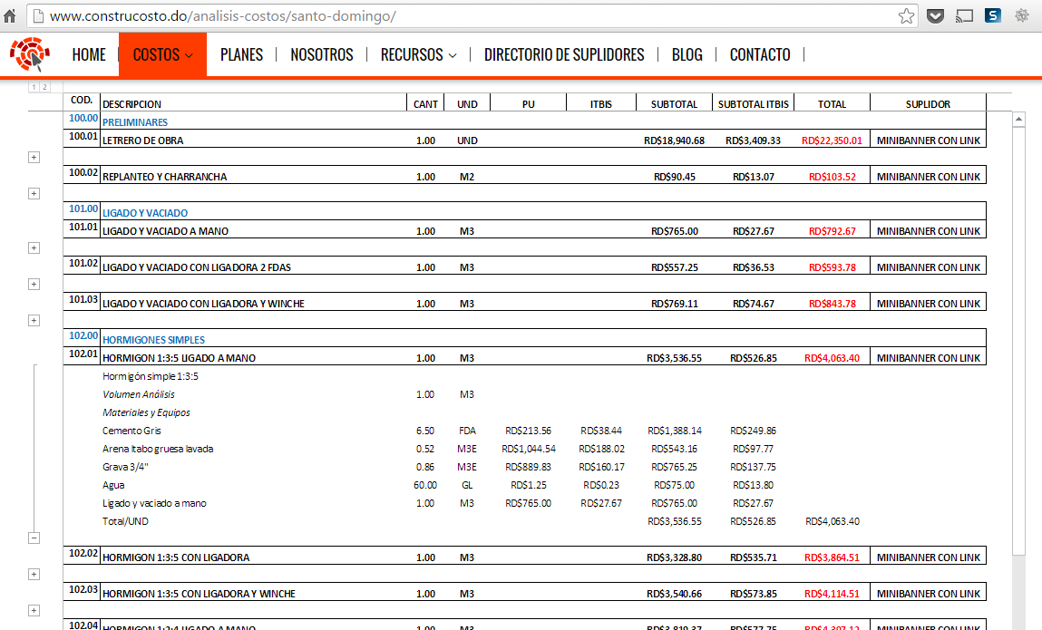
Task: Go to the BLOG page
Action: click(x=687, y=54)
